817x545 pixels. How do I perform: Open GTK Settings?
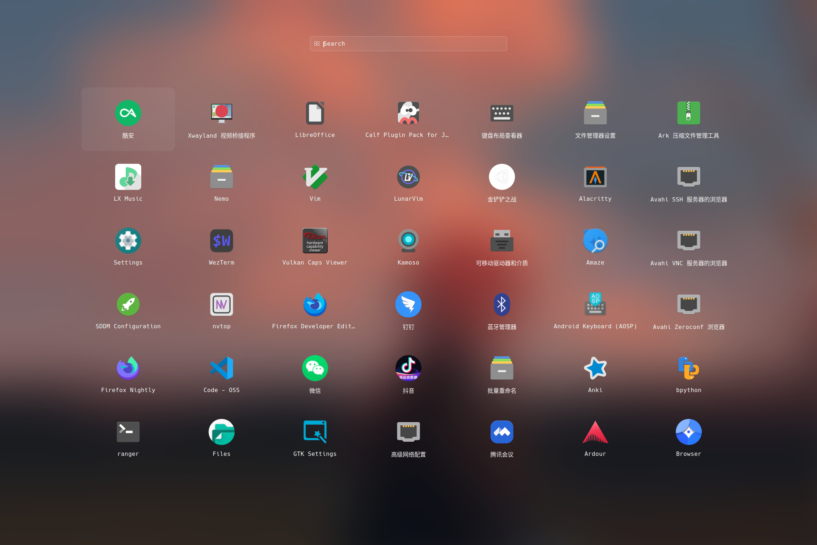pos(315,432)
